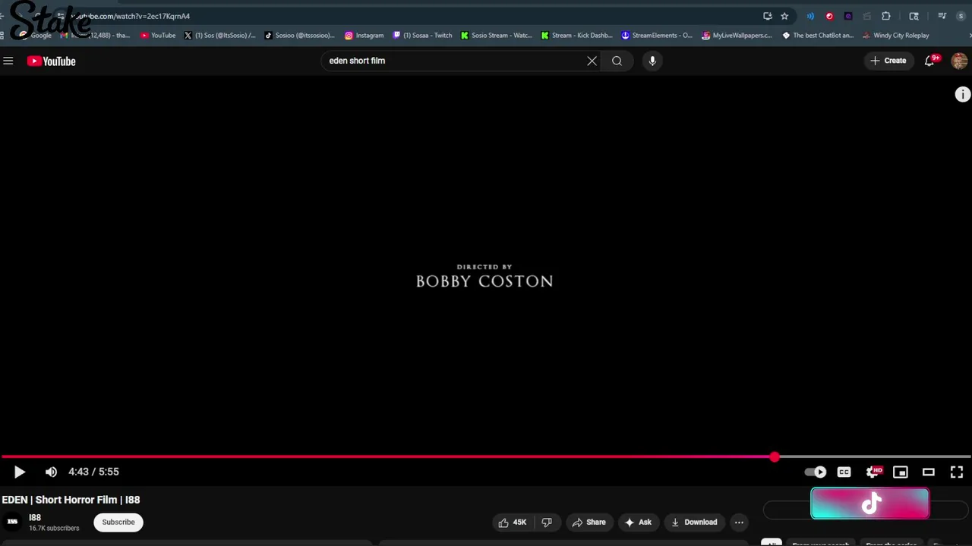Open the red circular extension icon
Screen dimensions: 972x546
click(x=829, y=16)
